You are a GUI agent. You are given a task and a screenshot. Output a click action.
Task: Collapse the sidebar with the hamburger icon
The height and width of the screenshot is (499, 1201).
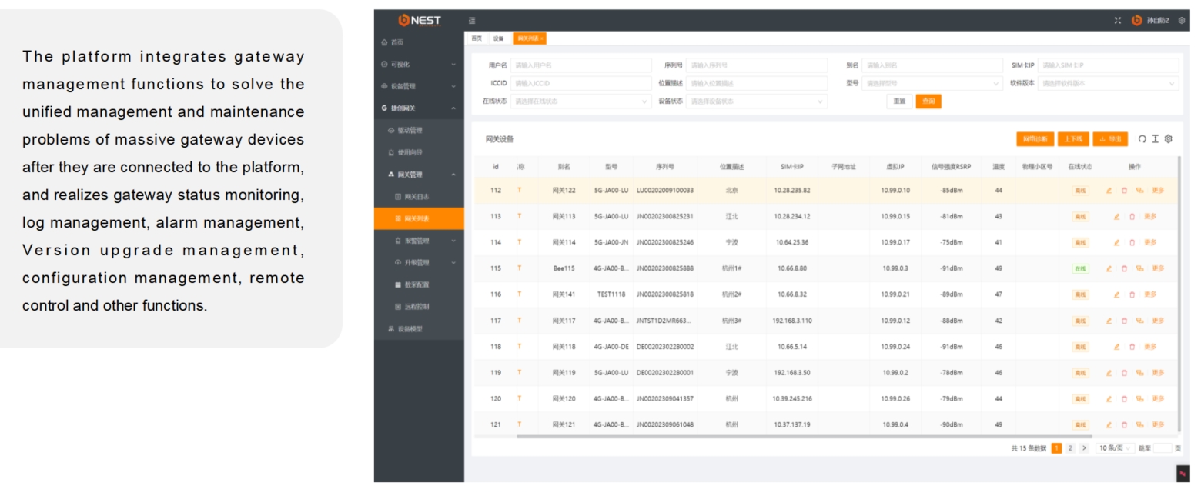(472, 21)
